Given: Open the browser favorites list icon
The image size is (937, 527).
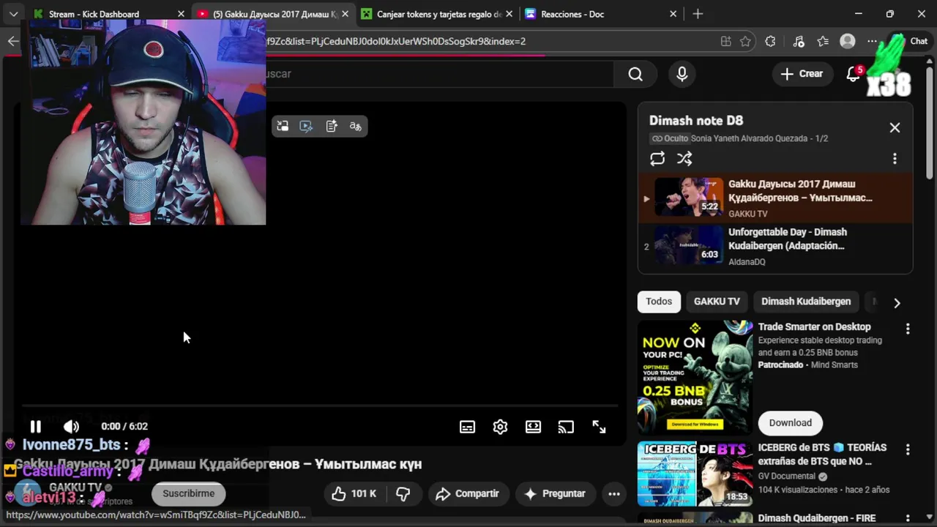Looking at the screenshot, I should pyautogui.click(x=823, y=42).
